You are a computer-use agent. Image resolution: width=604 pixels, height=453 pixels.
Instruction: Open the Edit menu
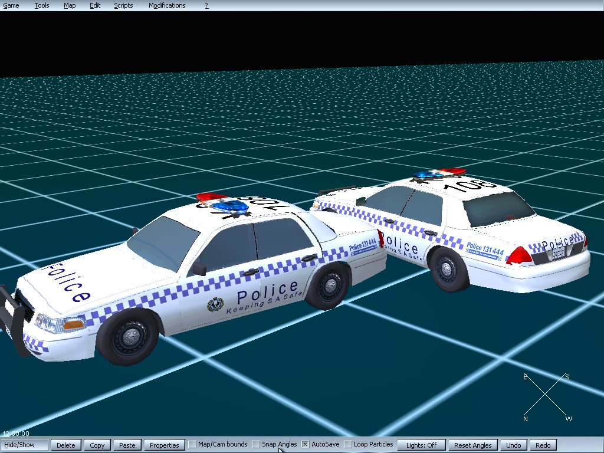tap(95, 5)
